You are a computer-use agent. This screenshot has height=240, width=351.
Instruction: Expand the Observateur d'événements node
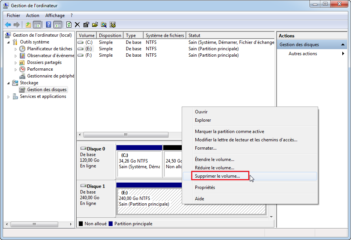click(15, 56)
